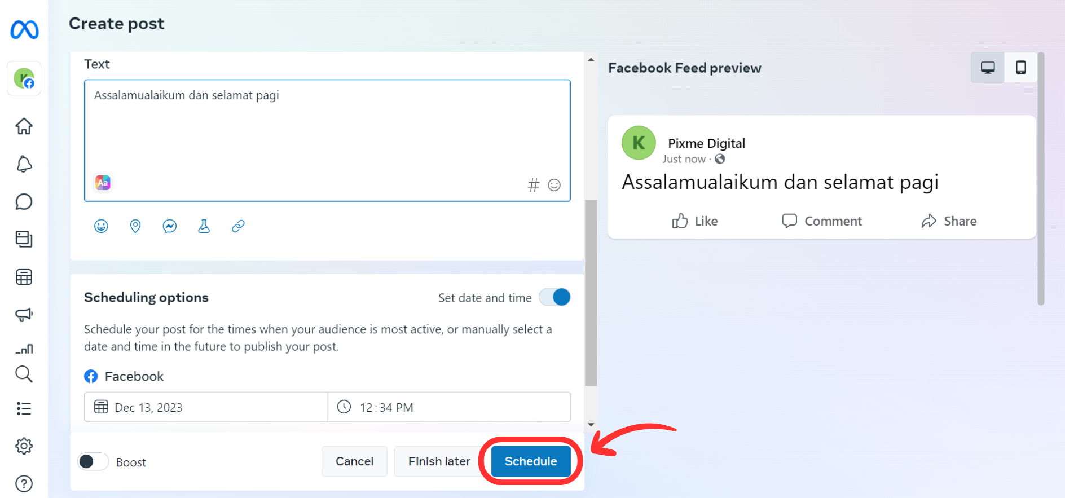The height and width of the screenshot is (498, 1065).
Task: Switch to mobile feed preview
Action: pos(1020,68)
